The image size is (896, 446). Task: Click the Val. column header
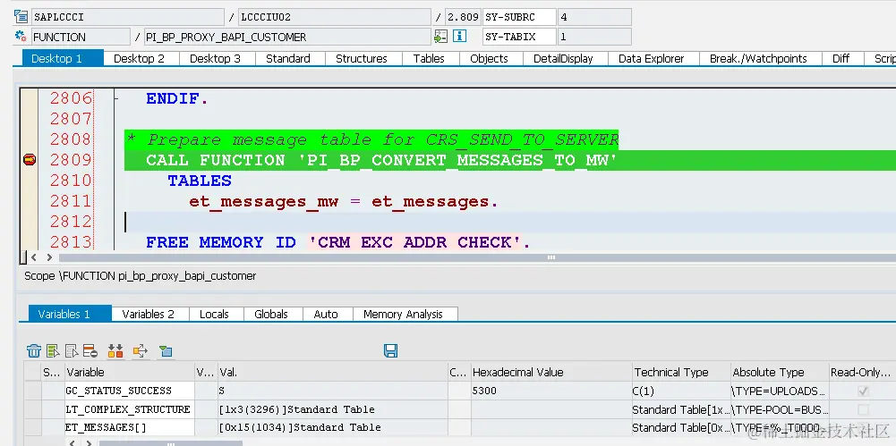(333, 373)
